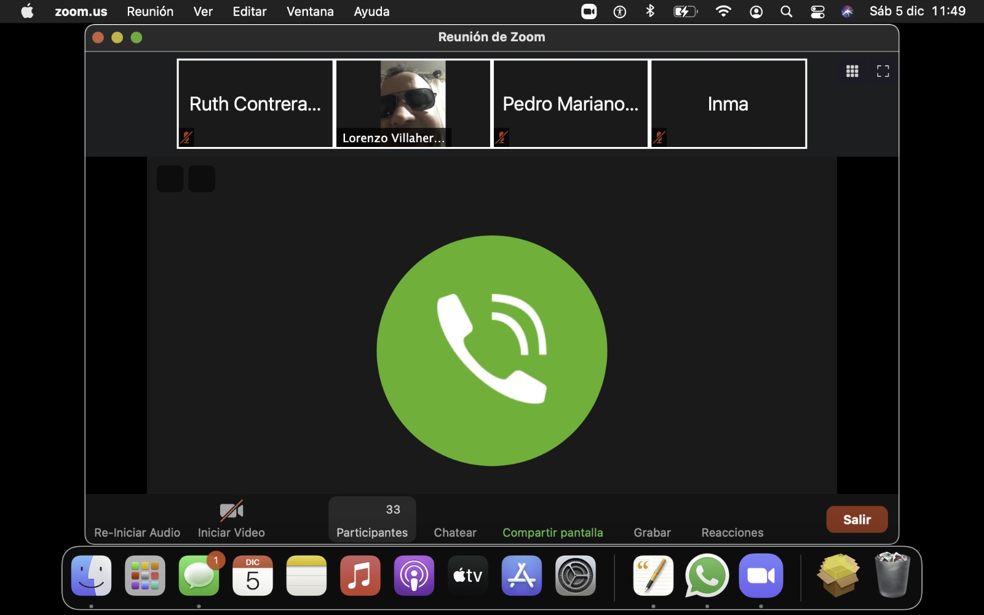Minimize the Zoom meeting window with yellow button

point(117,38)
